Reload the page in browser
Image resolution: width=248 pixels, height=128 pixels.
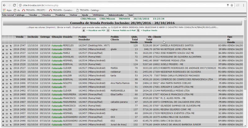14,5
